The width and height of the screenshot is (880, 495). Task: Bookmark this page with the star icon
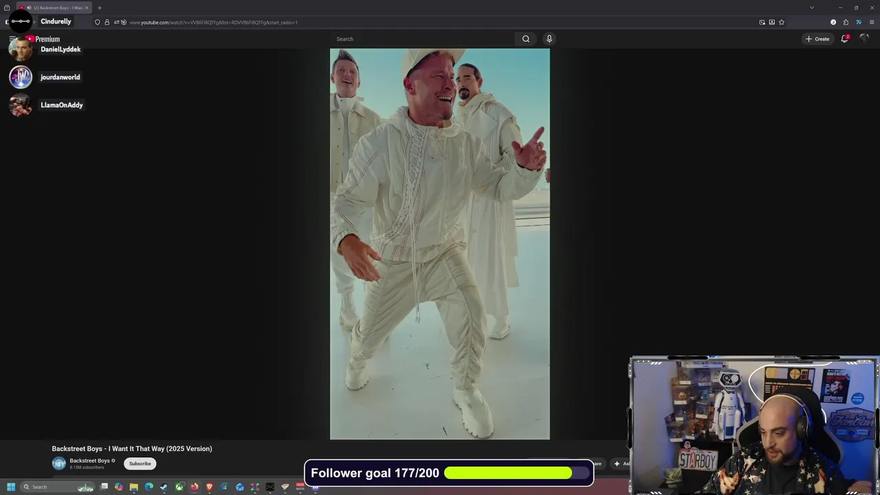782,22
